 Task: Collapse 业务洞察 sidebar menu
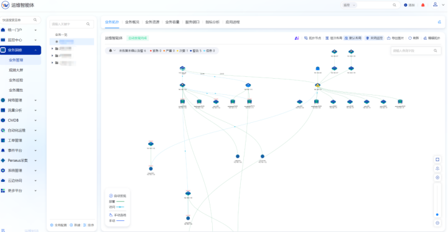[20, 50]
